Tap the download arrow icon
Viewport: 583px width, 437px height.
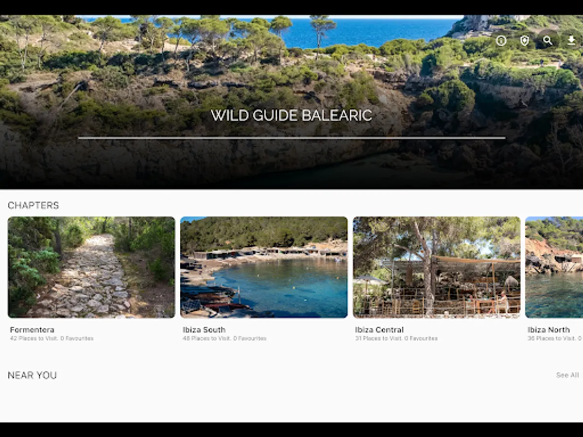pos(571,41)
